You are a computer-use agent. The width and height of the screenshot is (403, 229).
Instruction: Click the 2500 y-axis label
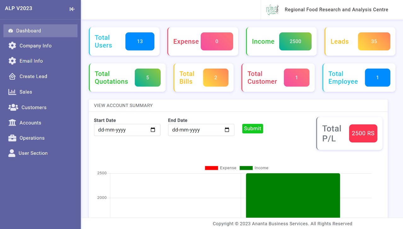[102, 173]
